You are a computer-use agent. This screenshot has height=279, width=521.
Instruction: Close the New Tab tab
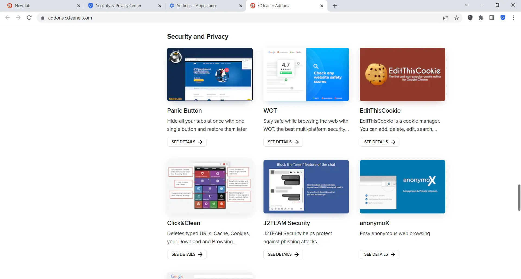[79, 6]
